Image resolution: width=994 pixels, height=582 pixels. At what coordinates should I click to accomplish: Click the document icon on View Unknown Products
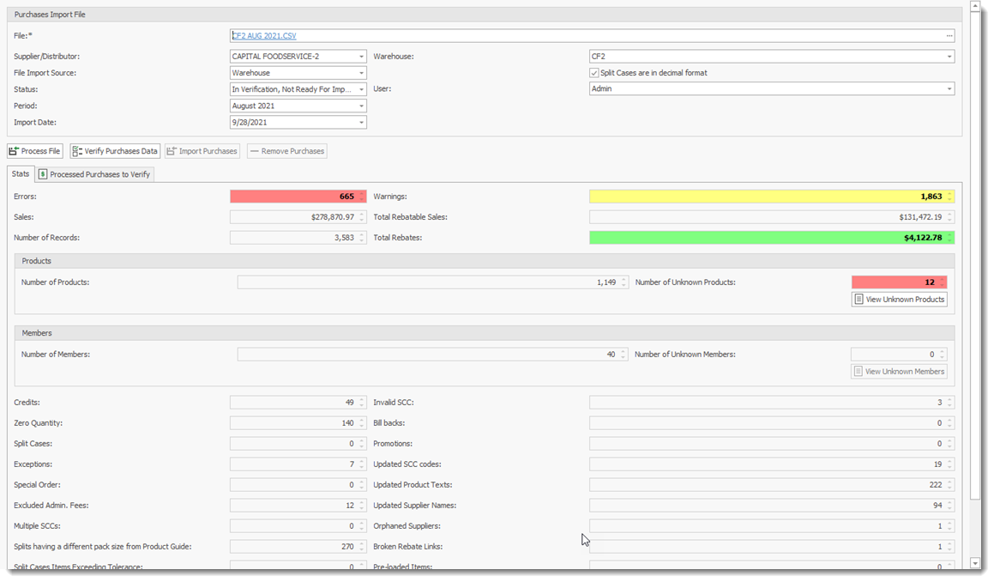click(857, 299)
